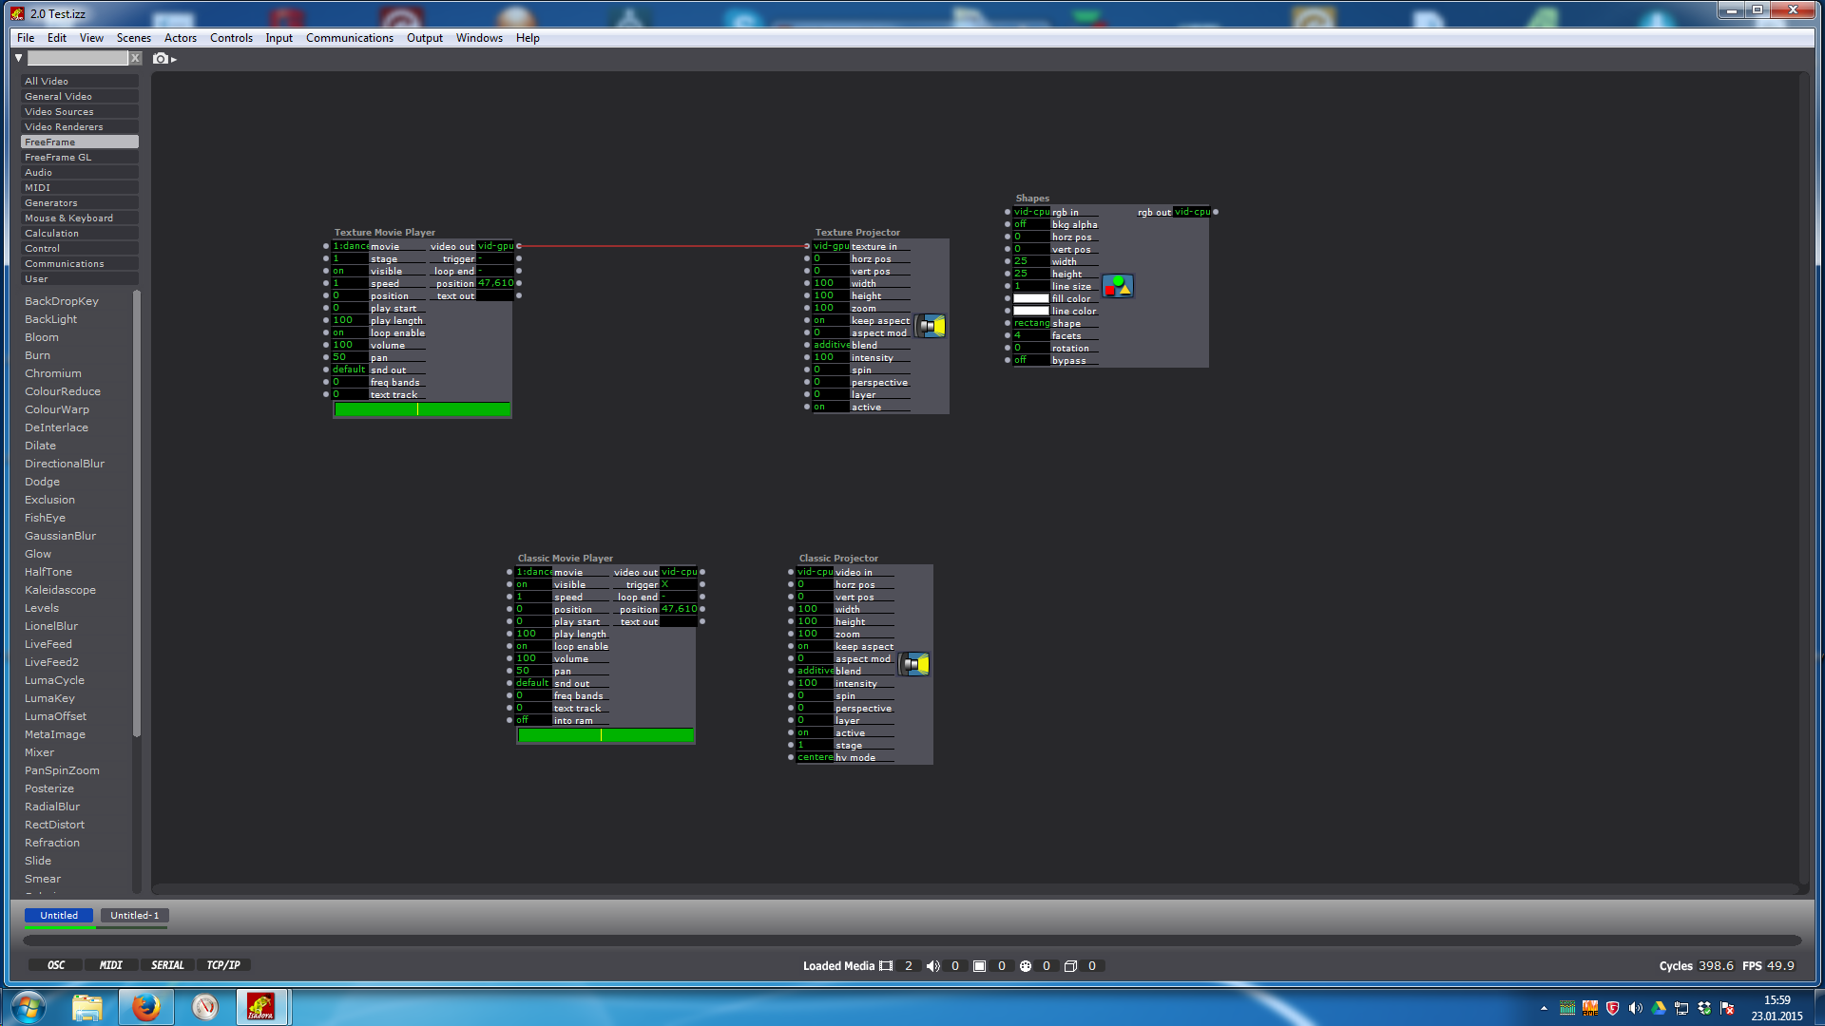Open the clock-faced app in the taskbar
This screenshot has height=1026, width=1825.
pos(204,1007)
